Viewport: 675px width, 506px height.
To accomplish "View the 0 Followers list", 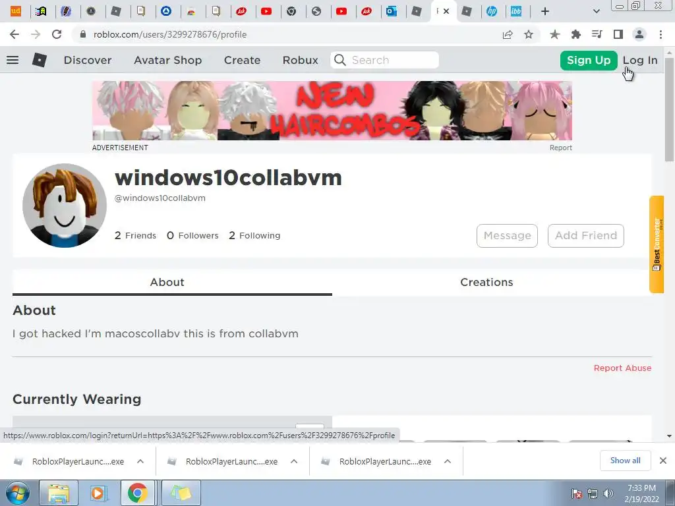I will pos(192,235).
